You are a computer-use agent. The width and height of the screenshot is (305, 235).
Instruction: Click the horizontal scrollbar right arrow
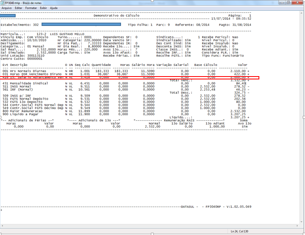point(298,226)
